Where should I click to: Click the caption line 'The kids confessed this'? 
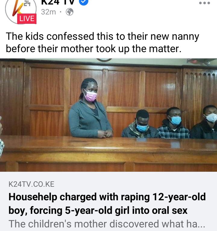102,36
